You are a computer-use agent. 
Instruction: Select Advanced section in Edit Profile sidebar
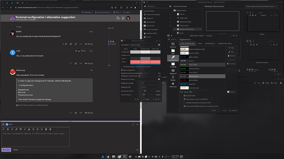pos(173,85)
